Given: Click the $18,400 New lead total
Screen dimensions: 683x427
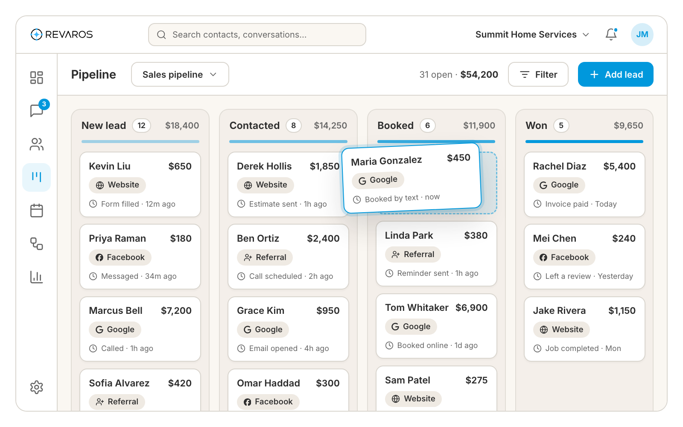Looking at the screenshot, I should pyautogui.click(x=182, y=126).
